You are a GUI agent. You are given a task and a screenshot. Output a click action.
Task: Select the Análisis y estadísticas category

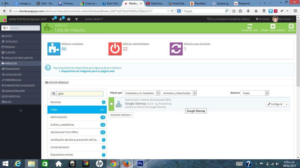click(77, 125)
